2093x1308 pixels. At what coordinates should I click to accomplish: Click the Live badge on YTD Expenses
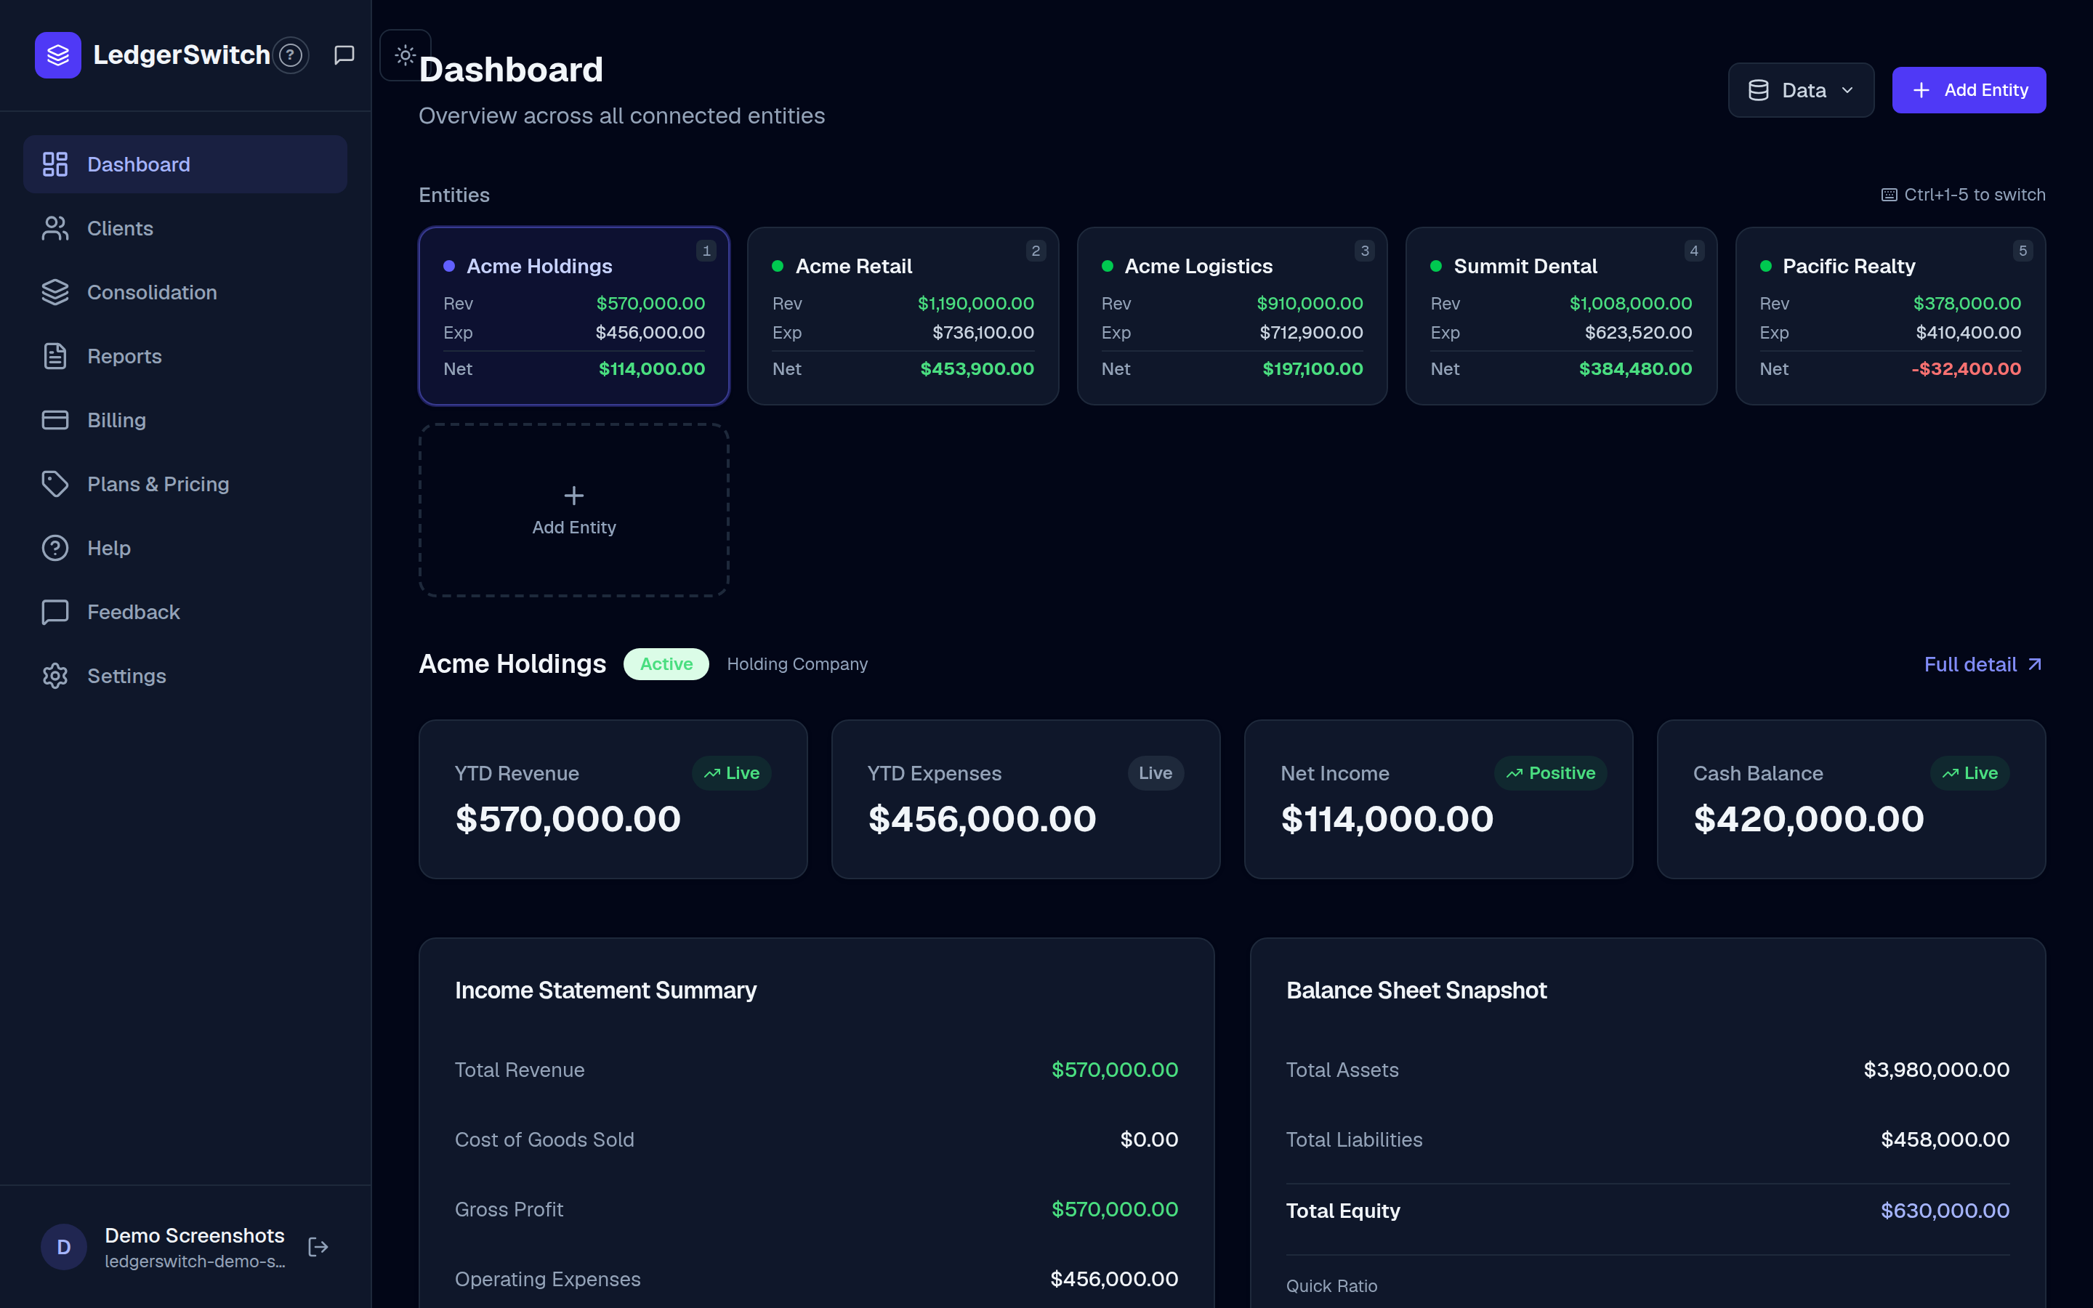click(1156, 773)
